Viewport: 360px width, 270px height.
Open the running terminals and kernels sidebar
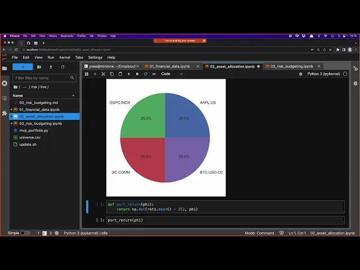pyautogui.click(x=4, y=83)
